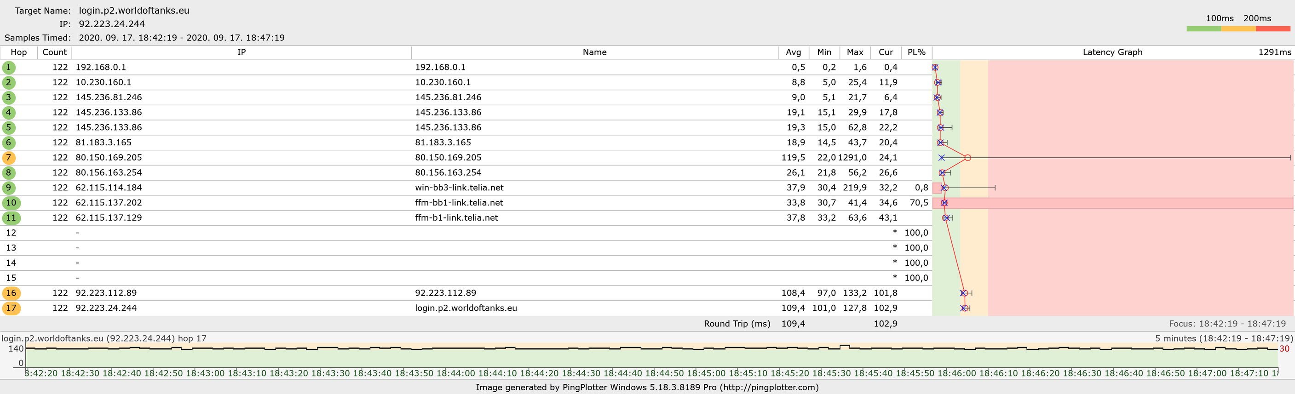Select IP cell 92.223.112.89
Image resolution: width=1295 pixels, height=394 pixels.
click(x=106, y=293)
